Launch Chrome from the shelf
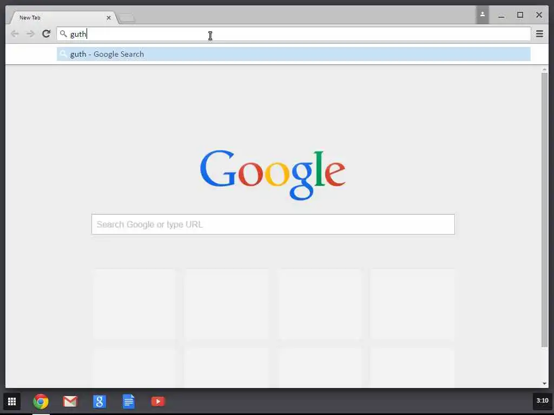This screenshot has height=415, width=554. (x=41, y=401)
